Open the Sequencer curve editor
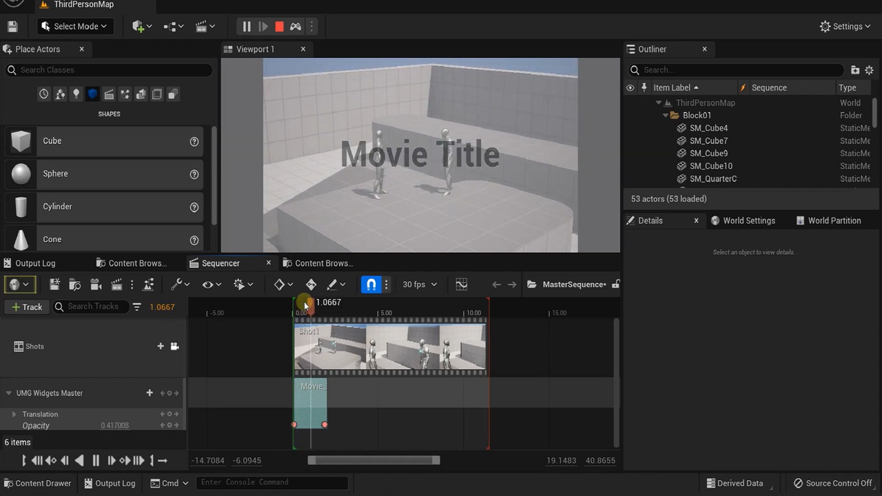The image size is (882, 496). click(x=461, y=285)
